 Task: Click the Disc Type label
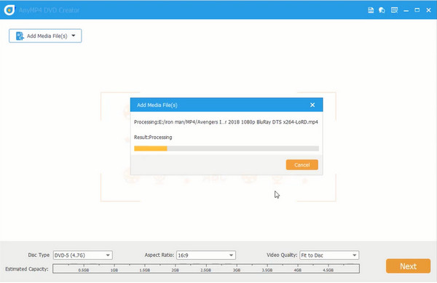[x=39, y=255]
